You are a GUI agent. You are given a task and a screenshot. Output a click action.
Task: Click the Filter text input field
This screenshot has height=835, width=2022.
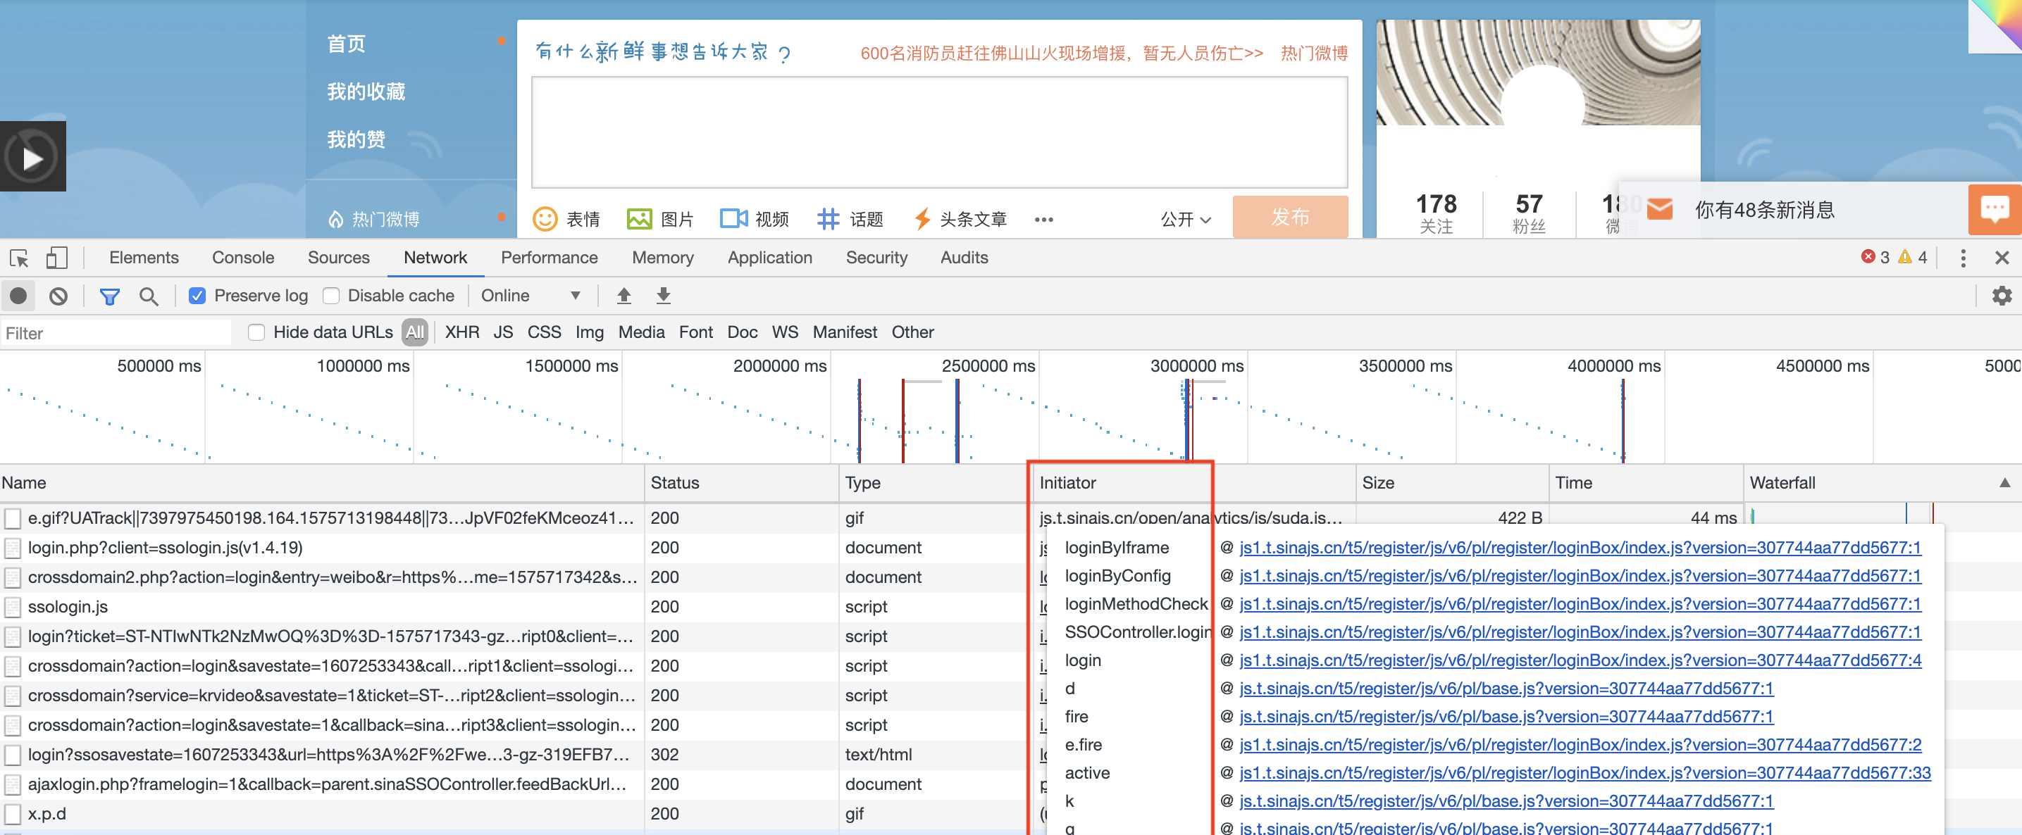pos(118,333)
